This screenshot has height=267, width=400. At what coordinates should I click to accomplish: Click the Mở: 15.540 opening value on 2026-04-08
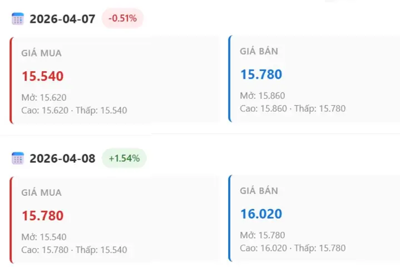44,237
